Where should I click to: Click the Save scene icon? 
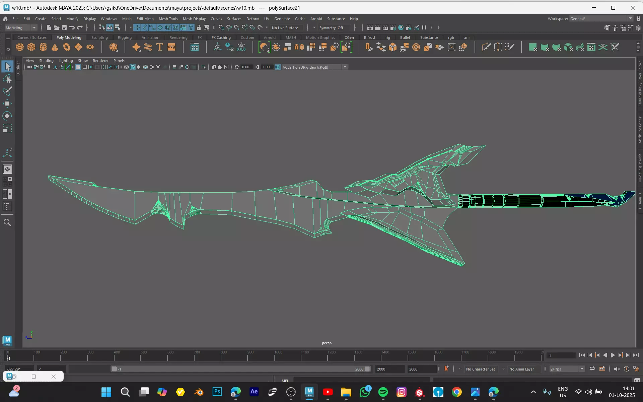click(x=64, y=28)
